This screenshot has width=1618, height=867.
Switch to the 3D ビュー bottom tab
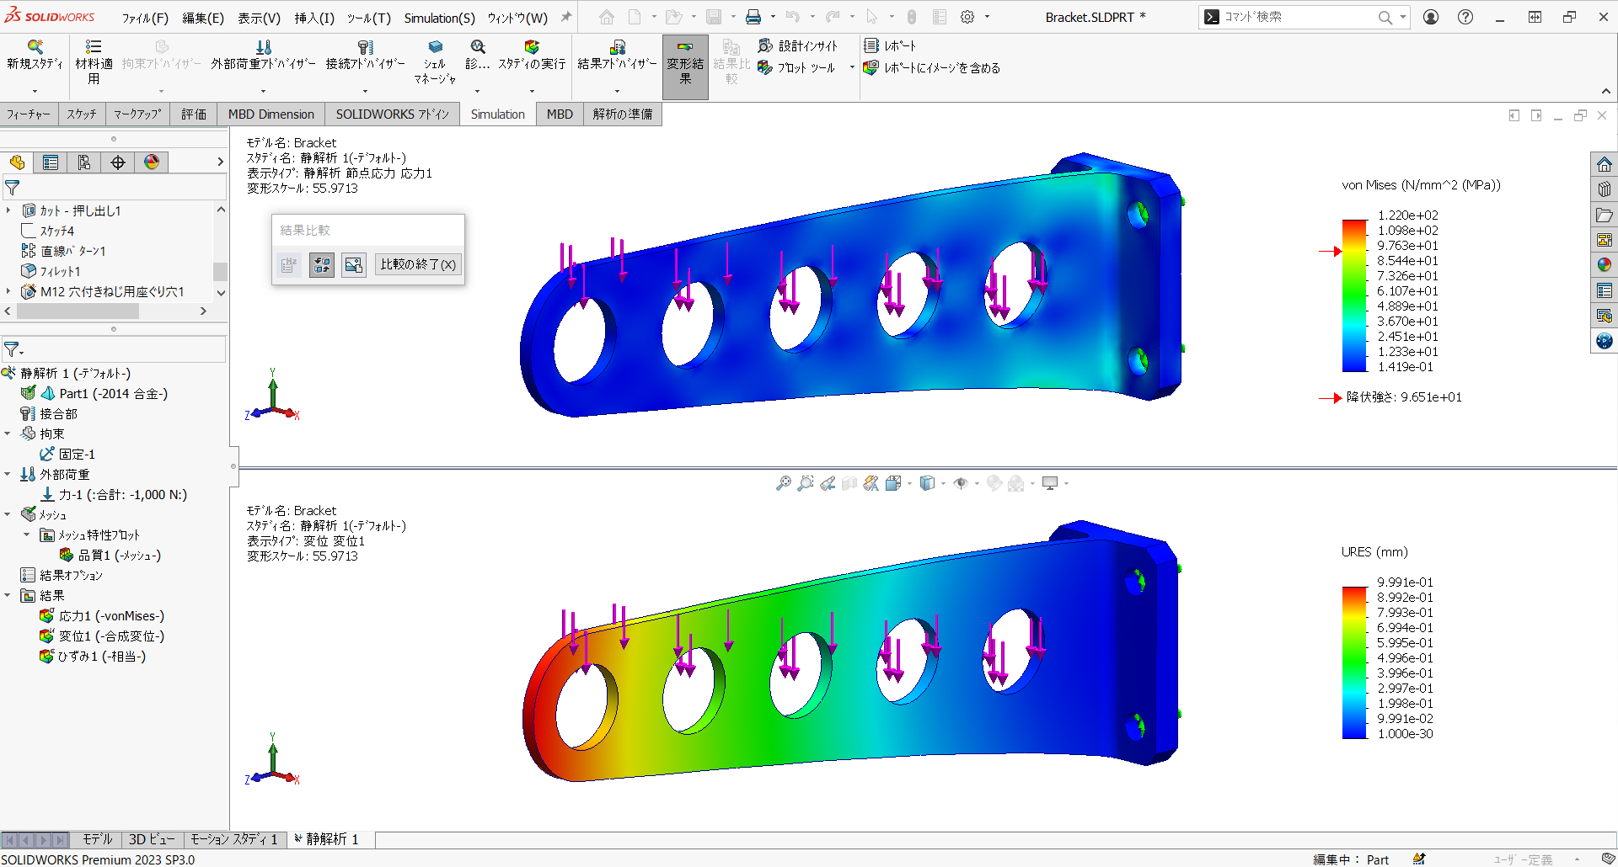[x=152, y=839]
